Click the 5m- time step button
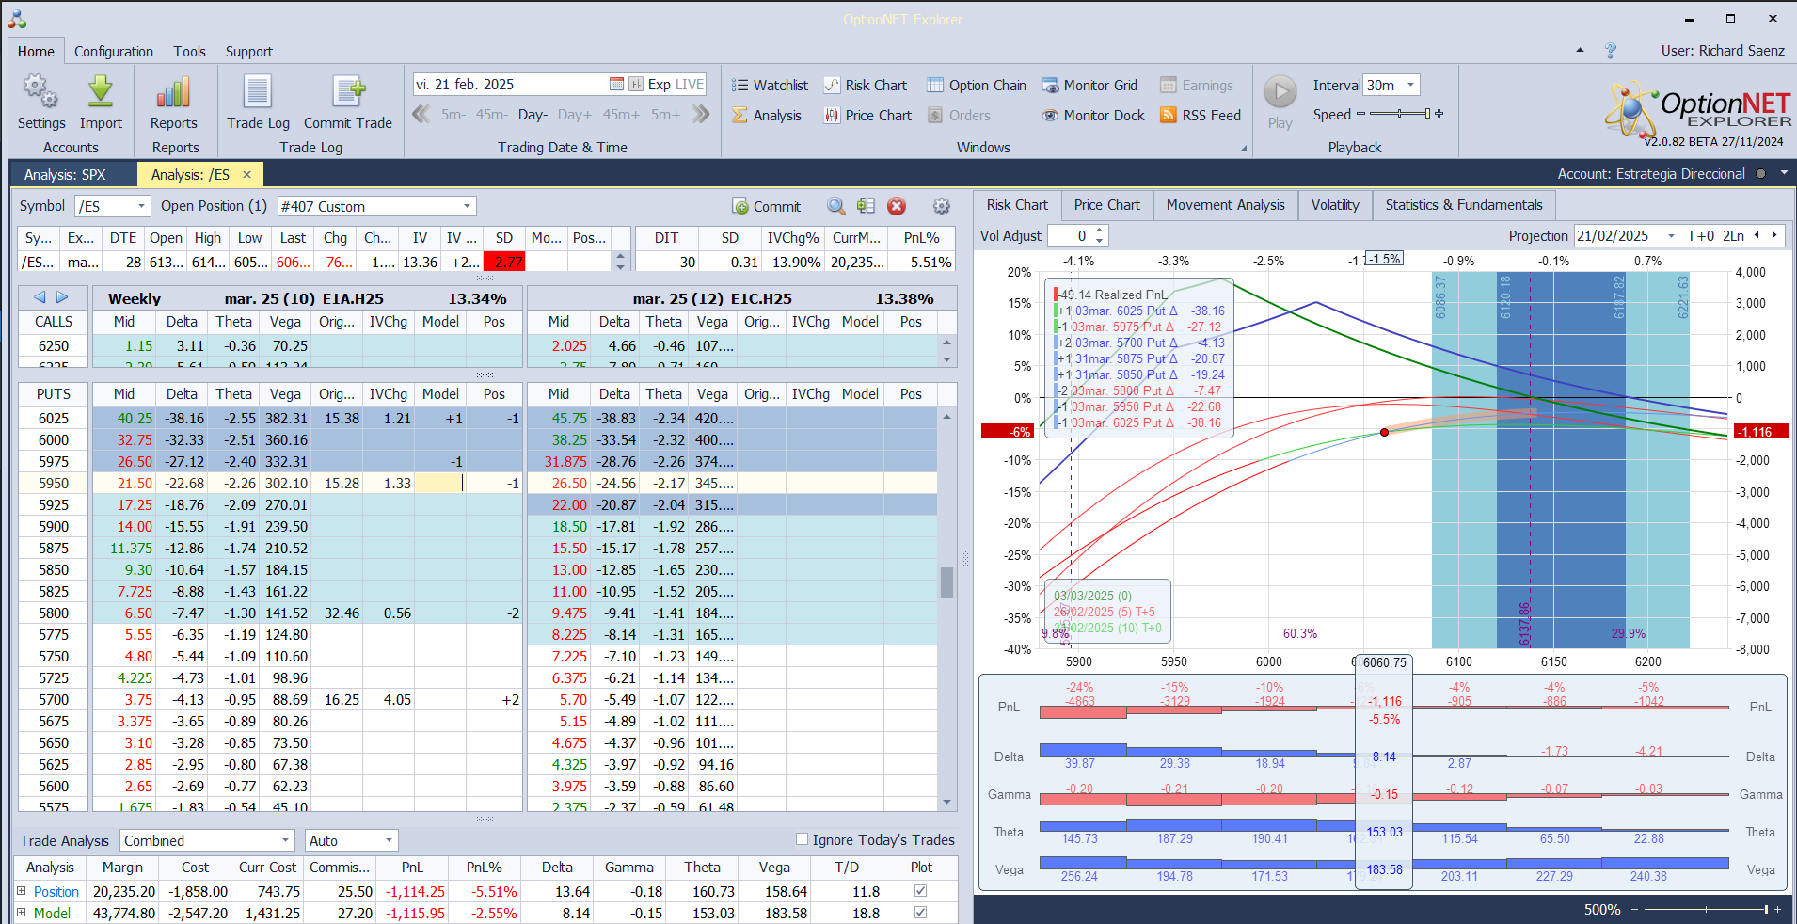The height and width of the screenshot is (924, 1797). coord(453,115)
